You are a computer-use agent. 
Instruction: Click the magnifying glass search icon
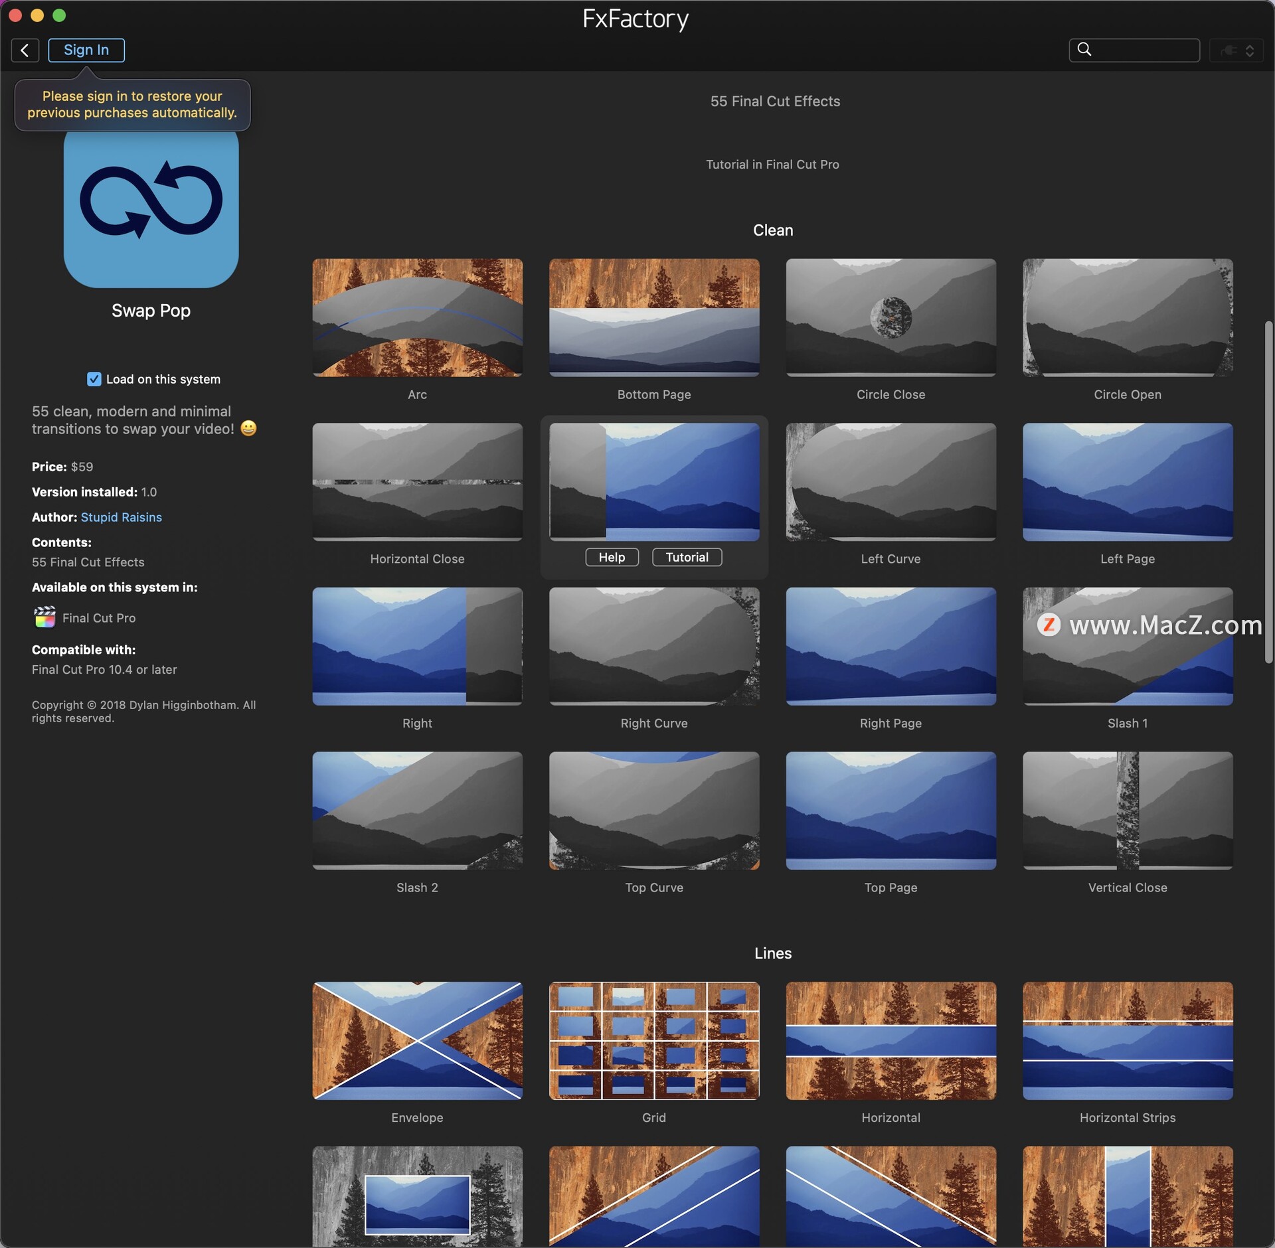(1084, 50)
